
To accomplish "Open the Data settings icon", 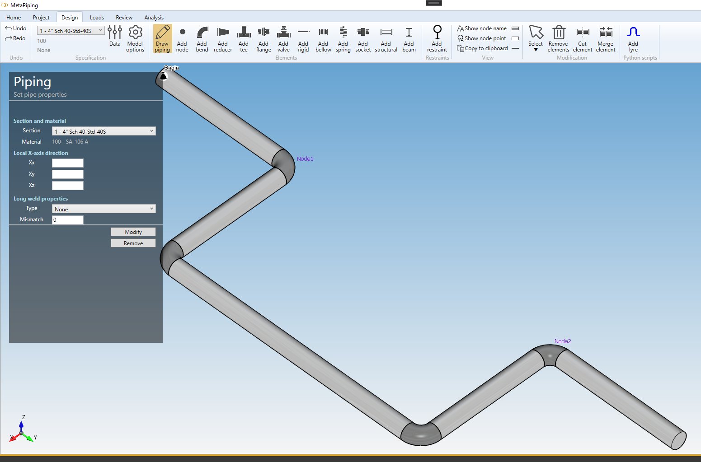I will (115, 36).
